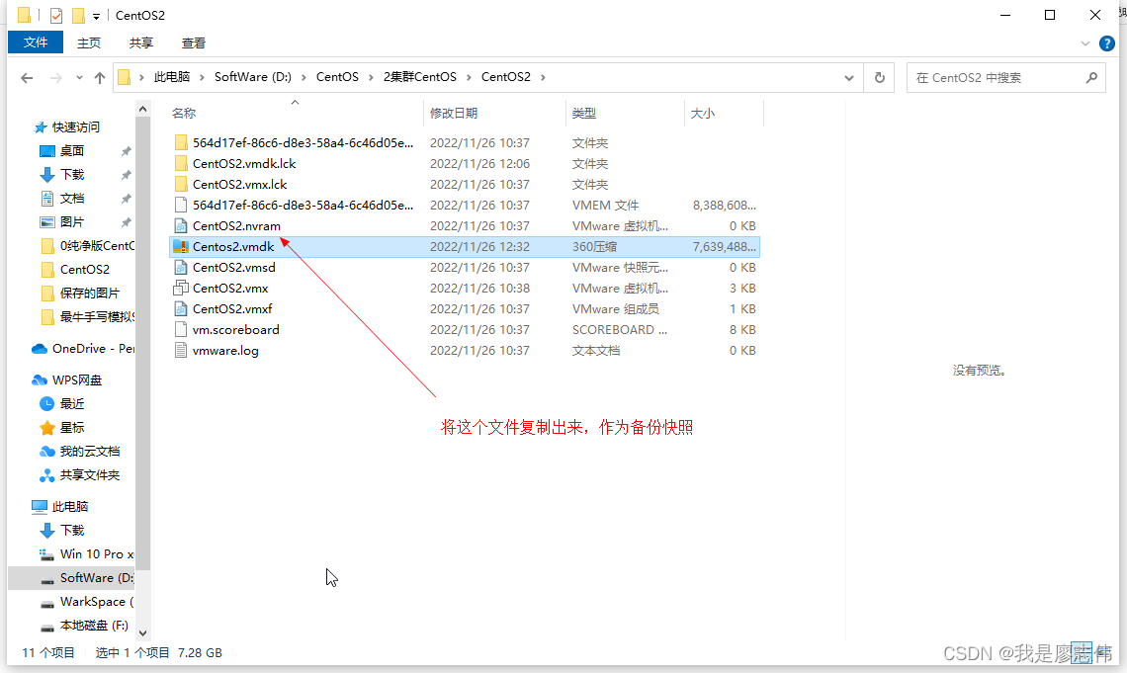1127x673 pixels.
Task: Select the Centos2.vmdk compressed file icon
Action: [180, 247]
